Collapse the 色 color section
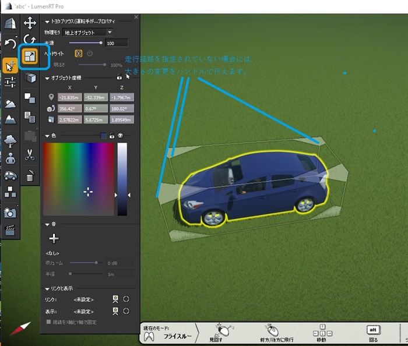Viewport: 408px width, 346px height. click(x=47, y=136)
